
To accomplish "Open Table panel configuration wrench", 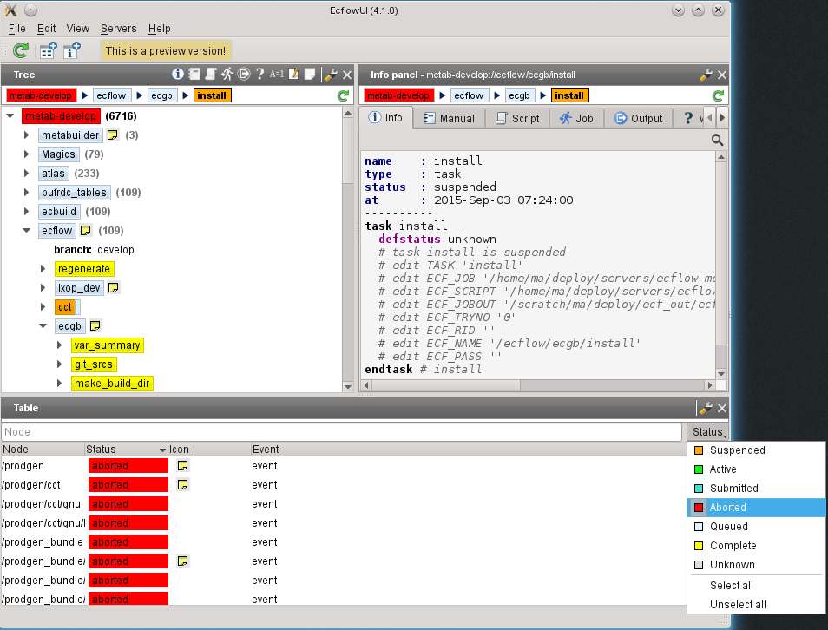I will (706, 408).
